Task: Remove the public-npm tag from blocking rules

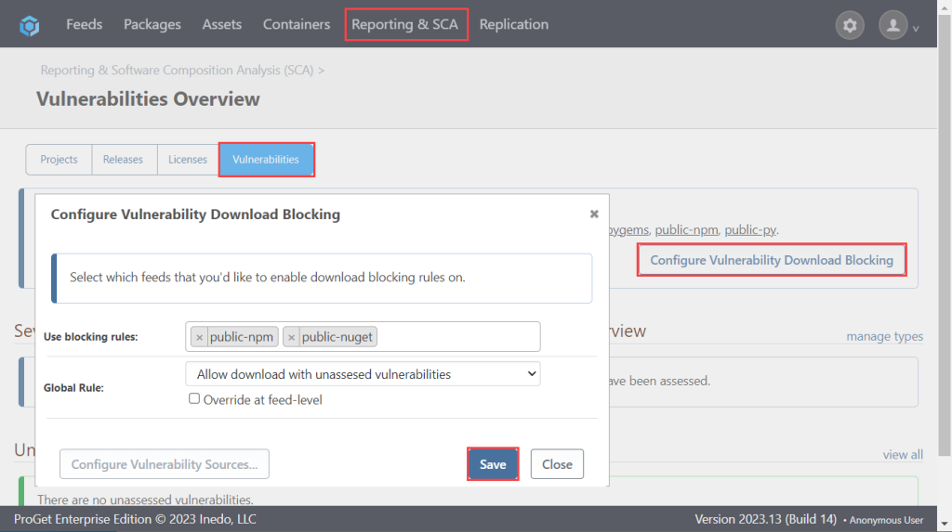Action: (x=200, y=337)
